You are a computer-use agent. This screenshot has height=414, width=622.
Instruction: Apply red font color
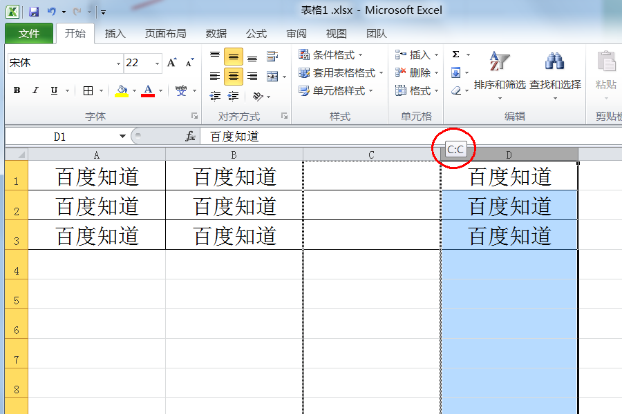pos(148,90)
